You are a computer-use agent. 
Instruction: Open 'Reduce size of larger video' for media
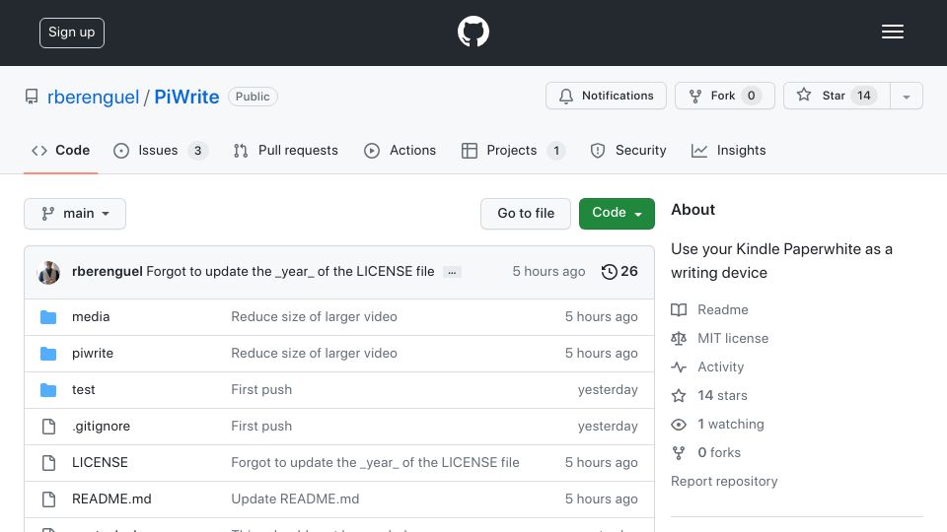pos(314,316)
